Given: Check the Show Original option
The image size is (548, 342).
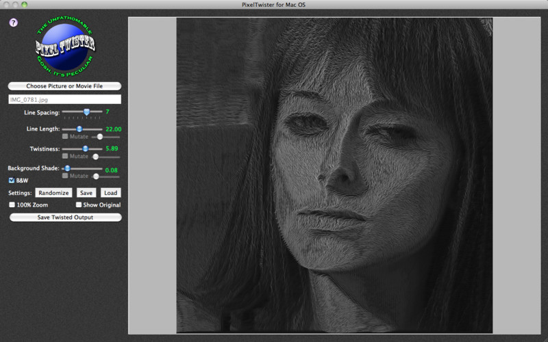Looking at the screenshot, I should 79,205.
